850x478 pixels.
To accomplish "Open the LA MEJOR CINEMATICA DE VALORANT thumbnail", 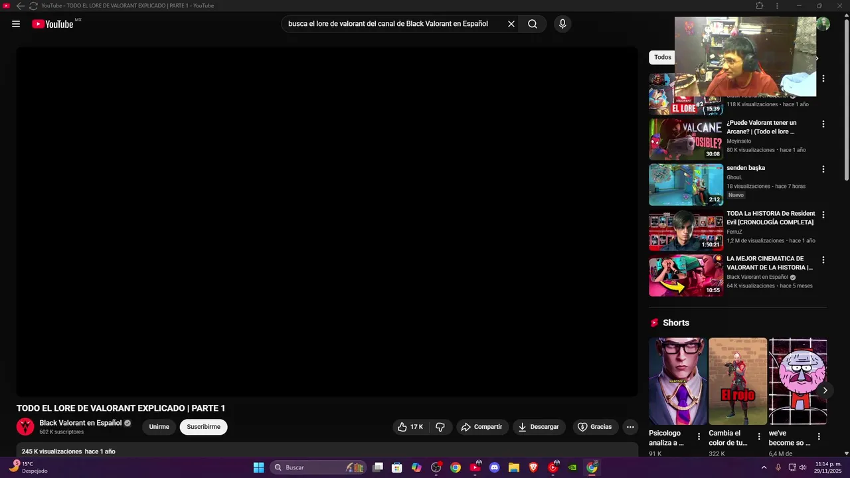I will (686, 276).
